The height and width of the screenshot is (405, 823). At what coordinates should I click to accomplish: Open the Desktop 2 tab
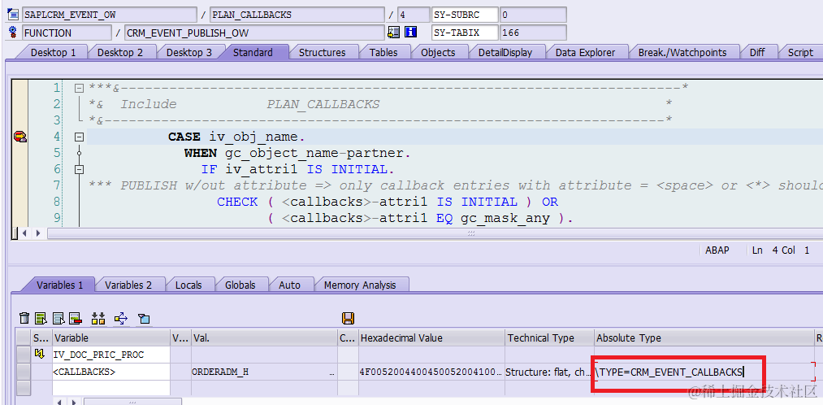119,53
